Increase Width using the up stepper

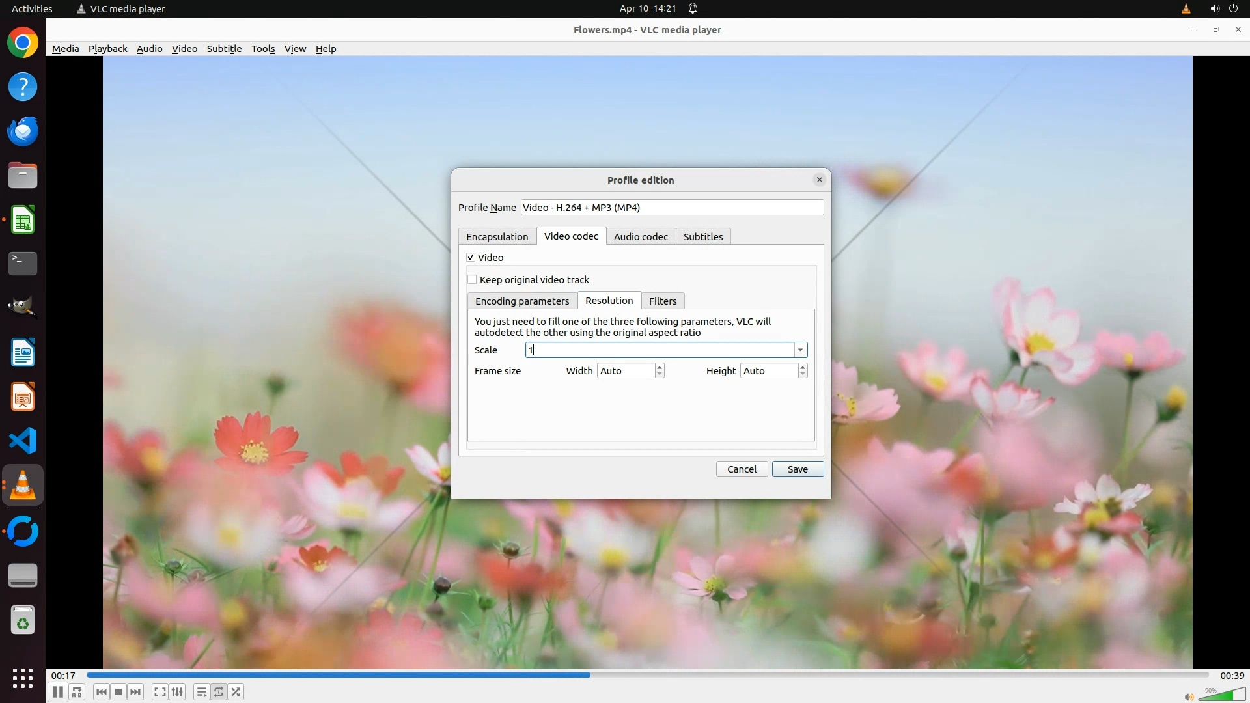click(660, 367)
